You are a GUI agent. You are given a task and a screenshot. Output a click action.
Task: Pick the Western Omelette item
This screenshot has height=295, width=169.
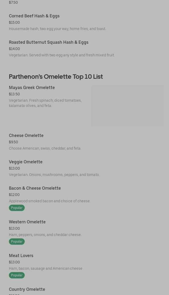point(27,222)
